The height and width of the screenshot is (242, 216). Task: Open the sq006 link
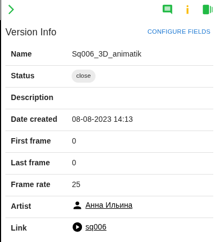pyautogui.click(x=96, y=227)
